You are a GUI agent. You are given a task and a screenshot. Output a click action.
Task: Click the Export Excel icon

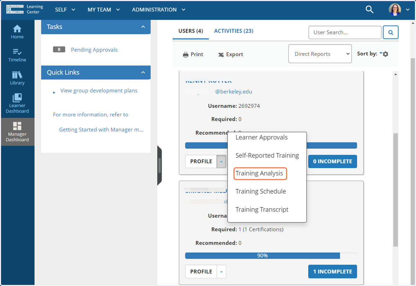[x=221, y=54]
